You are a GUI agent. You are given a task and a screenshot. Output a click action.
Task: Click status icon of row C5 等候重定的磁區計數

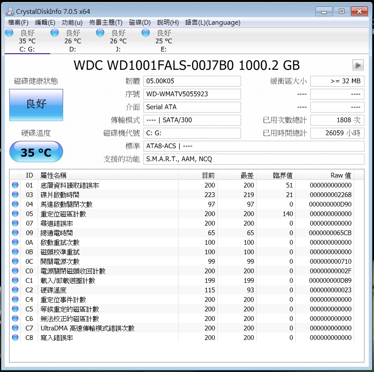(x=15, y=309)
